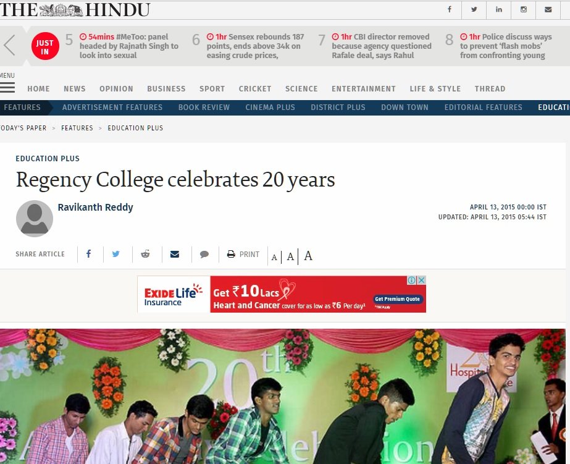Open the Entertainment menu item
Image resolution: width=570 pixels, height=464 pixels.
pyautogui.click(x=364, y=89)
